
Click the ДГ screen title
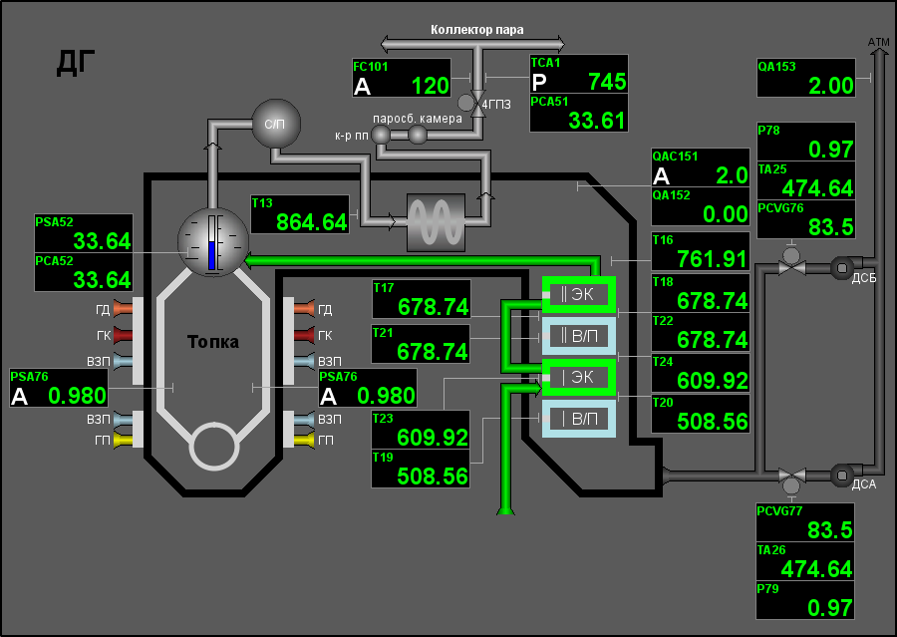point(76,63)
